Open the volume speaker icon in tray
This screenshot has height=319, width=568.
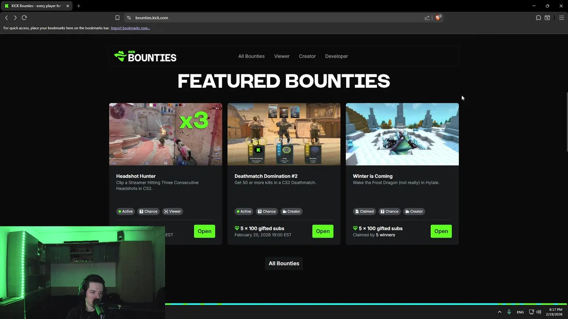539,312
